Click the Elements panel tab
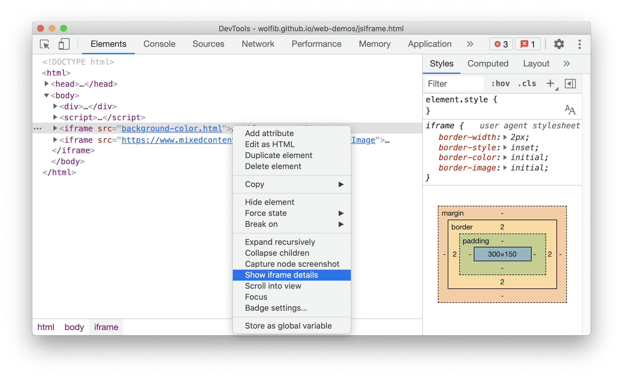The height and width of the screenshot is (378, 623). 108,44
